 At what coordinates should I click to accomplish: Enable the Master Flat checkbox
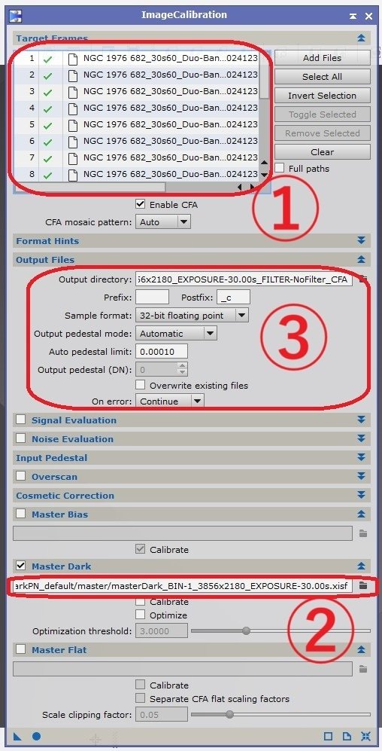(x=20, y=649)
